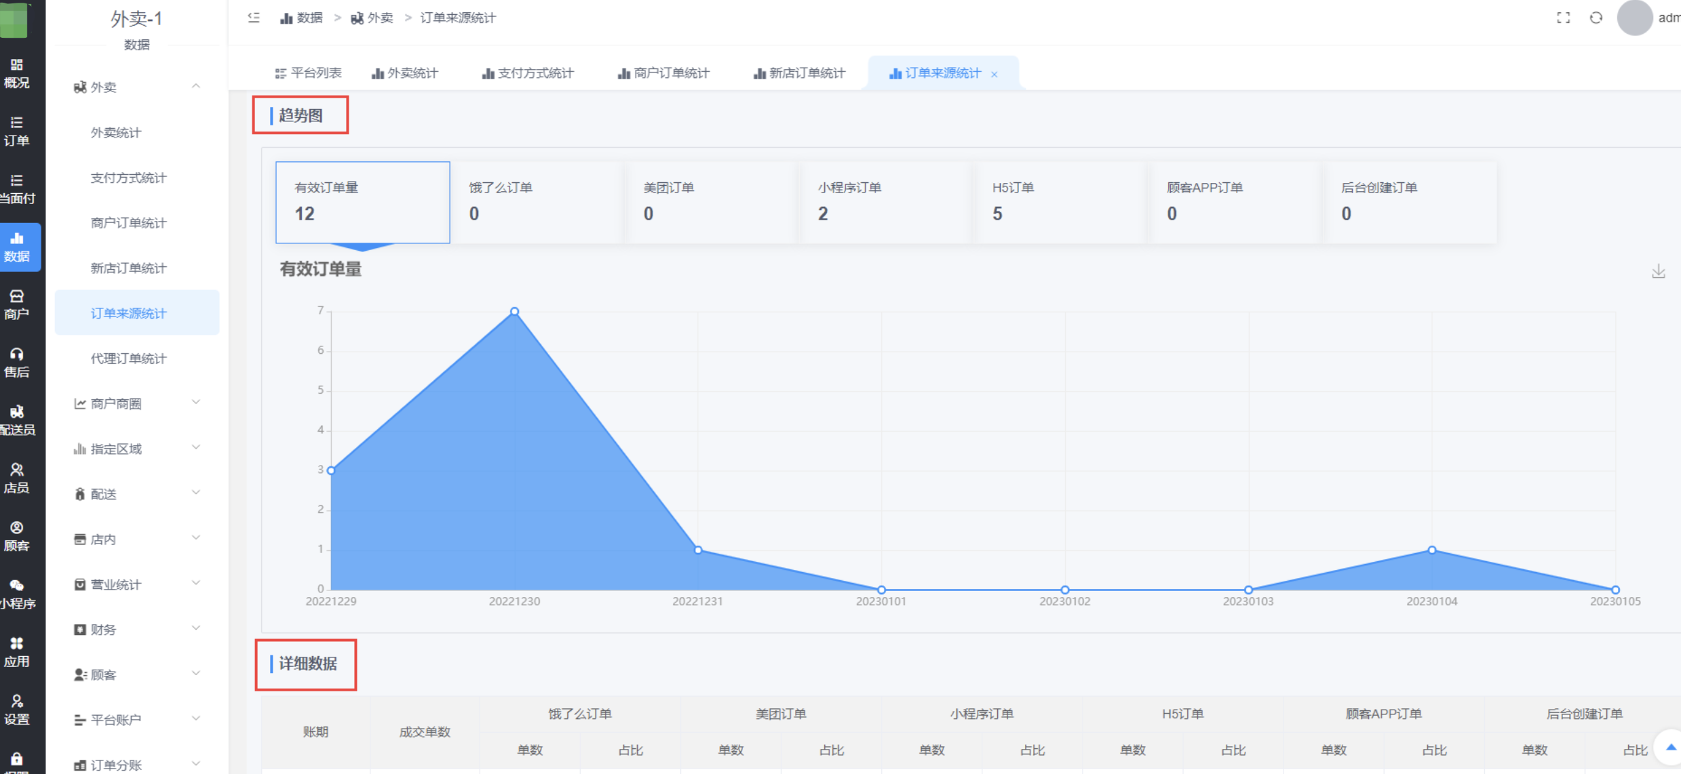Open the 概况 overview sidebar icon
This screenshot has height=774, width=1681.
point(17,73)
